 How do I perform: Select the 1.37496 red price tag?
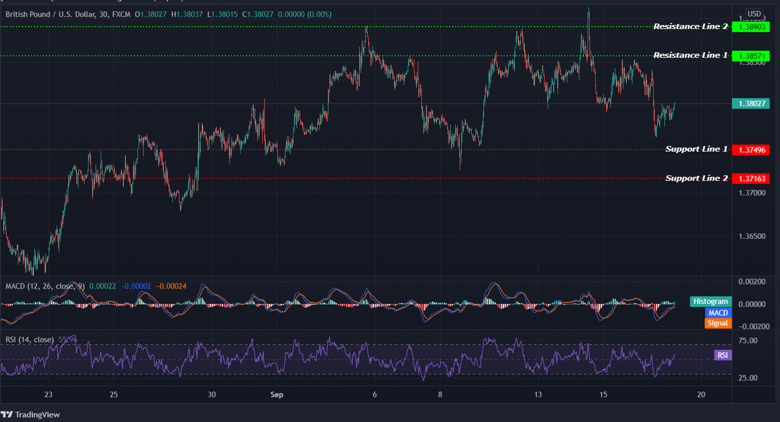click(x=751, y=150)
